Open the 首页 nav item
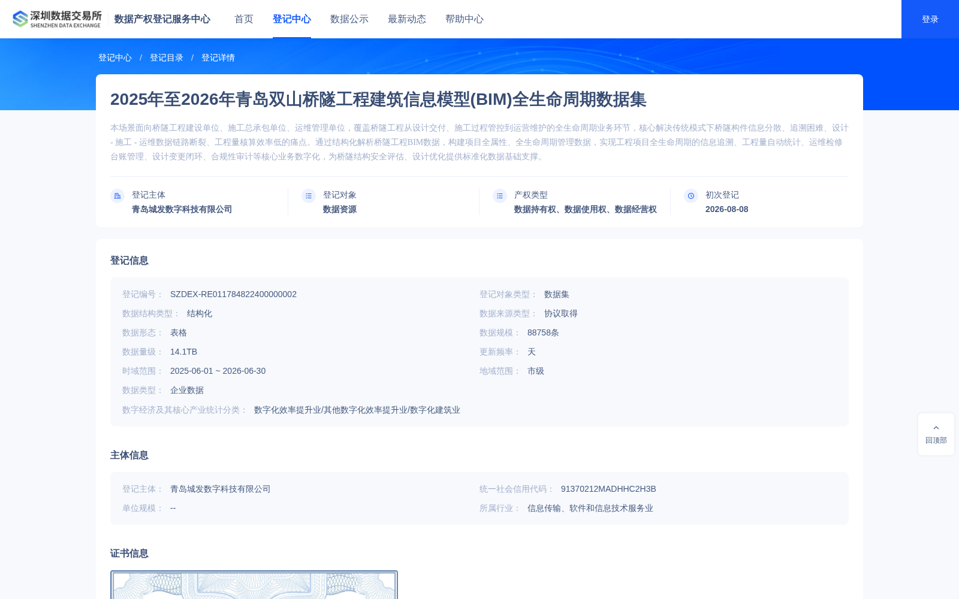The width and height of the screenshot is (959, 599). [x=244, y=19]
